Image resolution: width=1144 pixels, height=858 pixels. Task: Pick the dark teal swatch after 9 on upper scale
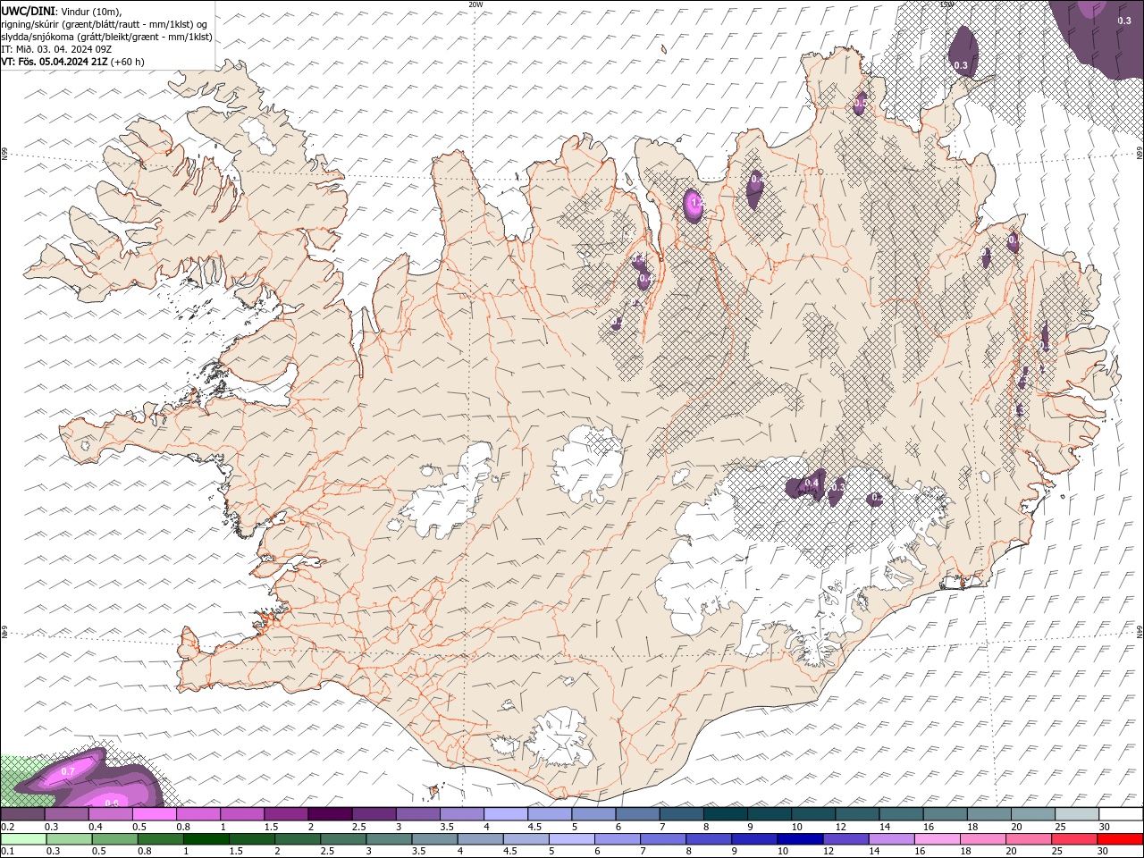[x=770, y=814]
